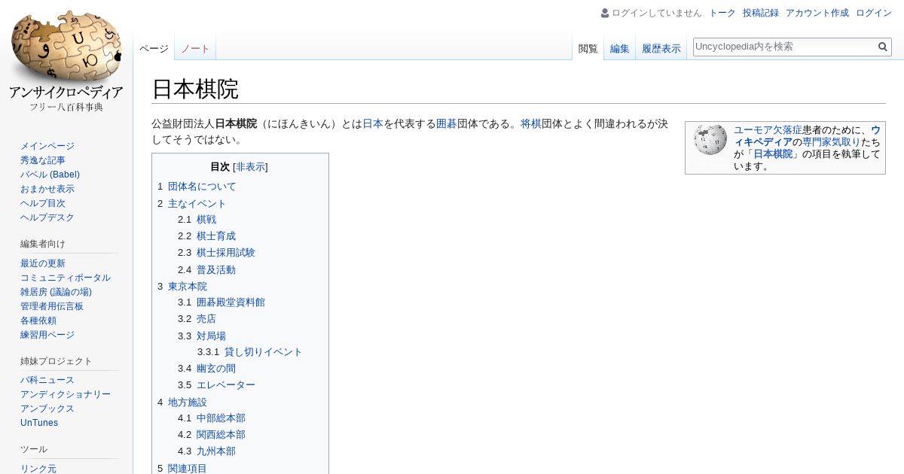Screen dimensions: 904x474
Task: Click the アンサイクロペディア site title text
Action: 66,93
